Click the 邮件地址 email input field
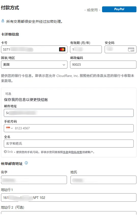 69,113
